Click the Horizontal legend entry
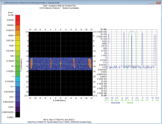 (113, 103)
